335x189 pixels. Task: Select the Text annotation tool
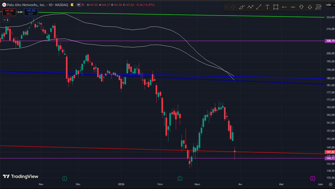(267, 7)
